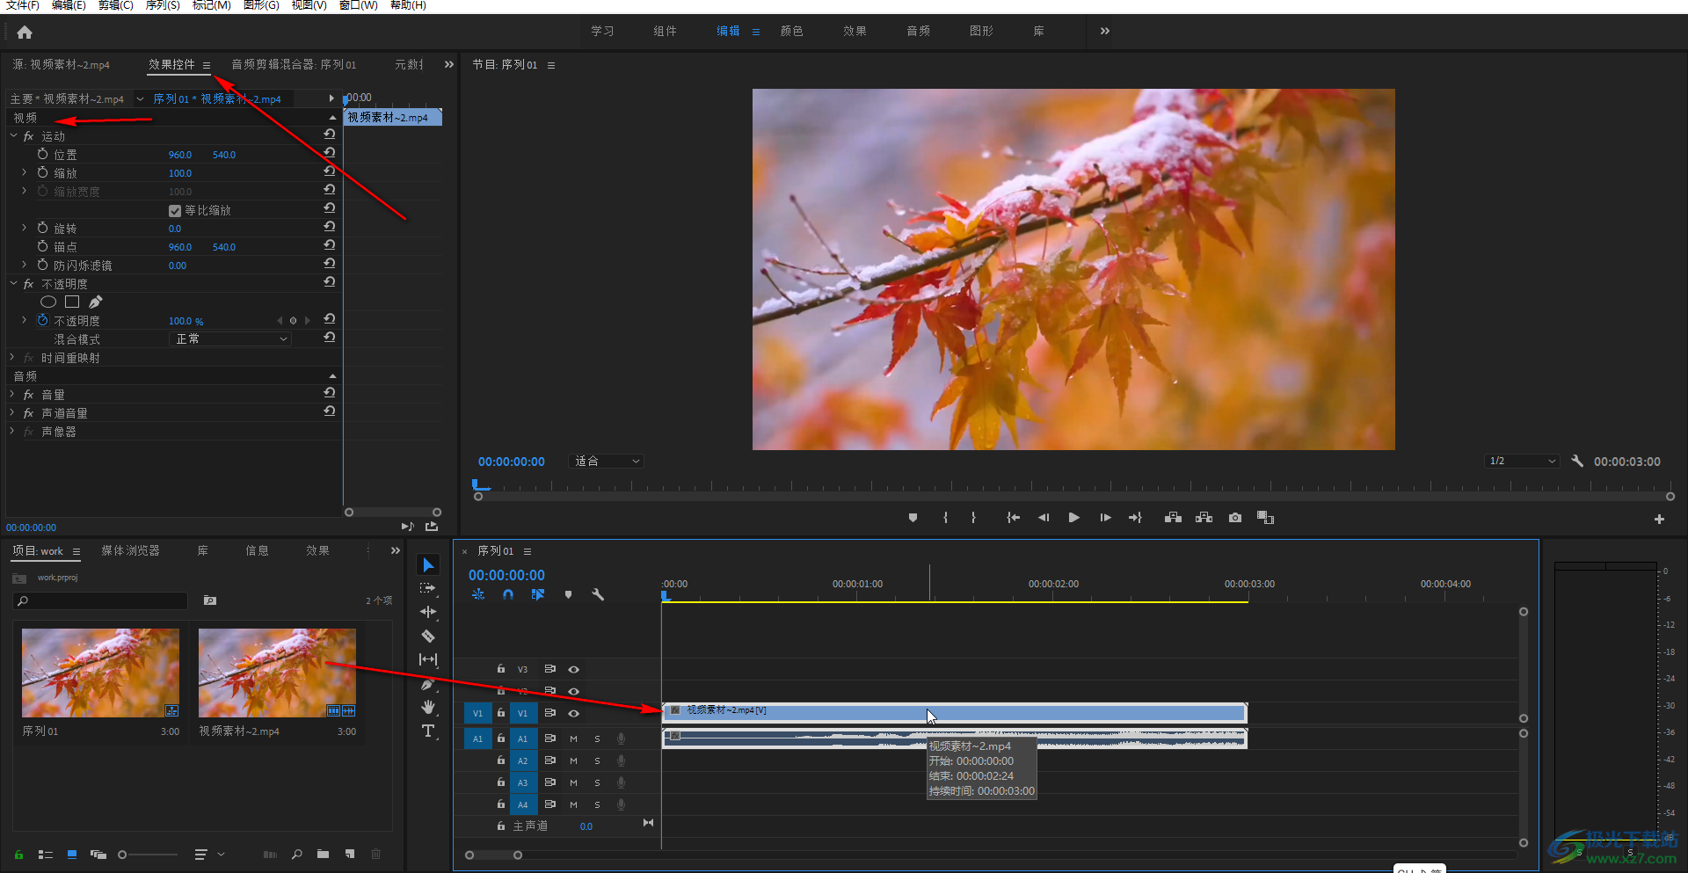Export frame with camera icon
Viewport: 1688px width, 873px height.
point(1235,518)
